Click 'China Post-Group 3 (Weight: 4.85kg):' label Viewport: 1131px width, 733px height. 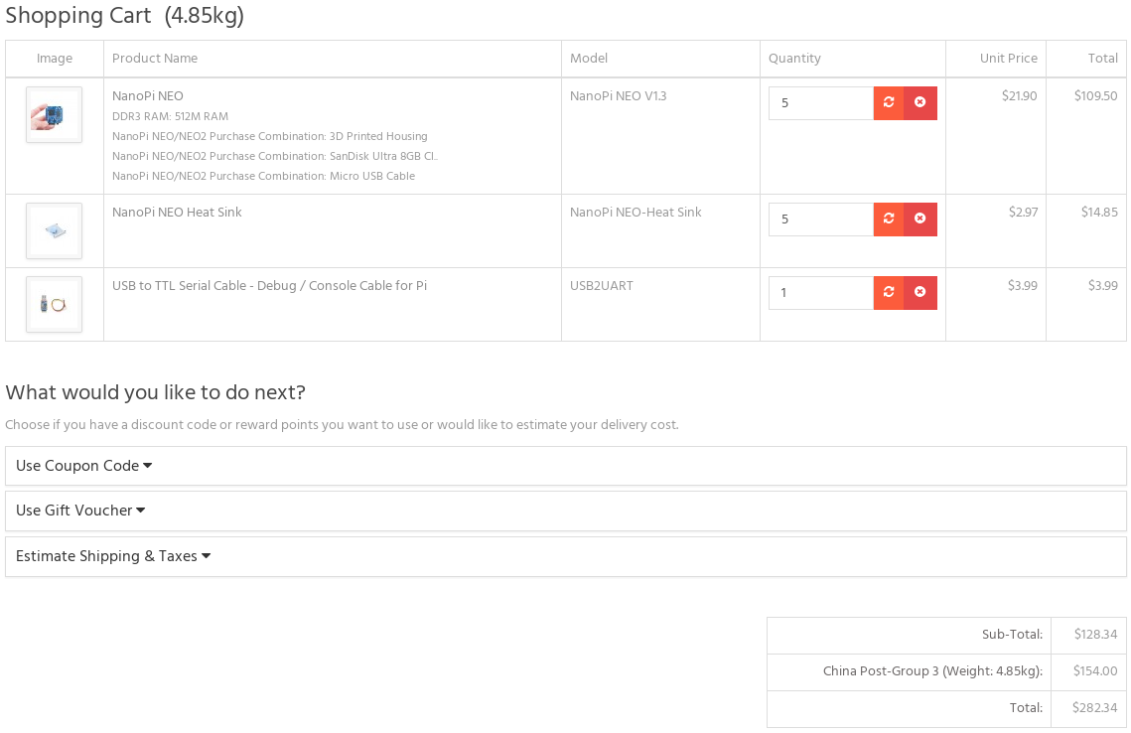coord(932,671)
